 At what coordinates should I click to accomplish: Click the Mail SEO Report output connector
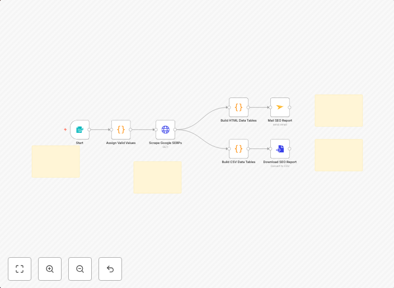tap(289, 108)
